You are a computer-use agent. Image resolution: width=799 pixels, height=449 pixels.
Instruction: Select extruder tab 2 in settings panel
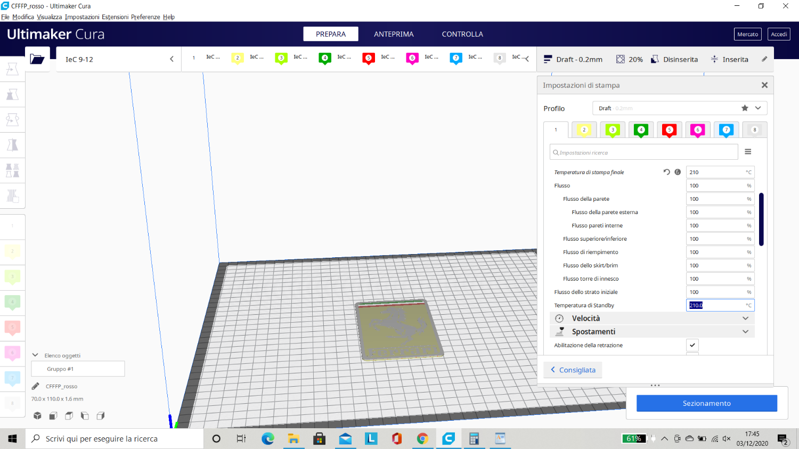pyautogui.click(x=584, y=130)
